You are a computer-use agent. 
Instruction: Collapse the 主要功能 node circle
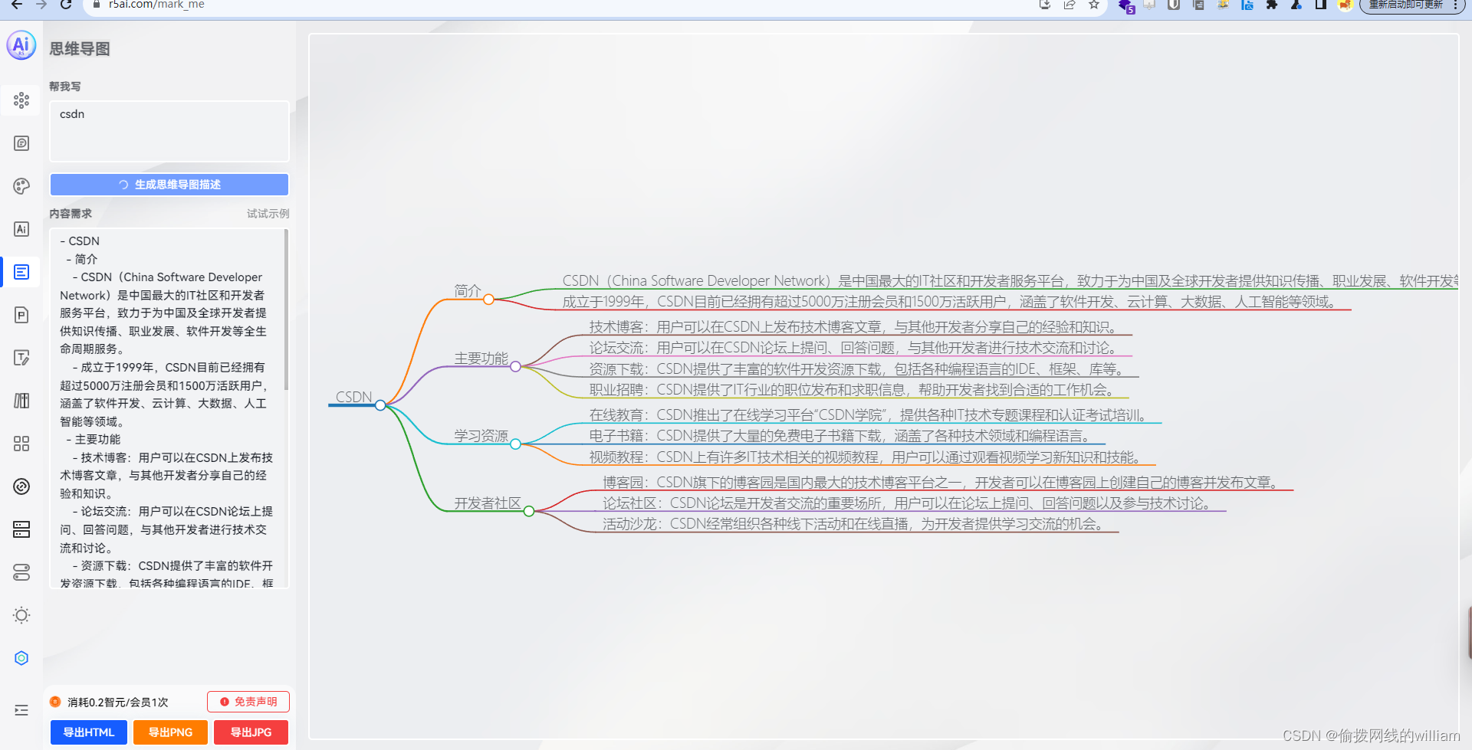coord(516,367)
